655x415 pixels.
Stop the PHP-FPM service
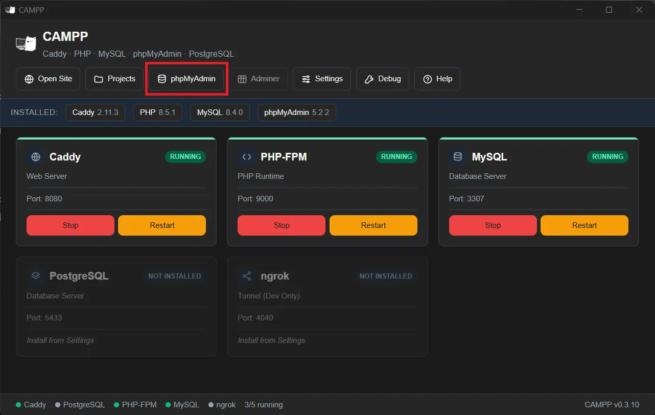click(282, 225)
